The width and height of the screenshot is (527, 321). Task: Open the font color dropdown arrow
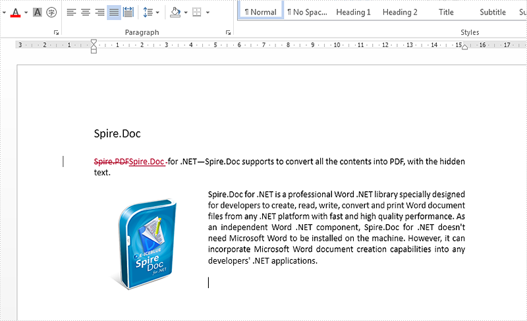(x=26, y=13)
